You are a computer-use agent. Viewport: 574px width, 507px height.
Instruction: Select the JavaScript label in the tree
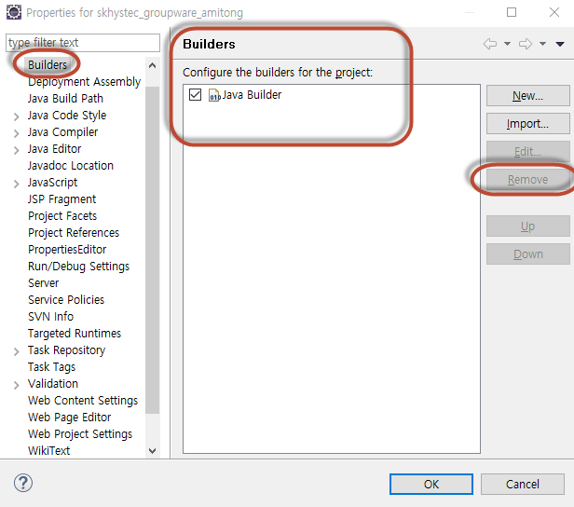click(x=53, y=183)
